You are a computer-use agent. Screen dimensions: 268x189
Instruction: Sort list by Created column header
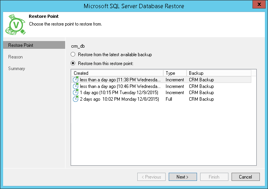click(117, 73)
